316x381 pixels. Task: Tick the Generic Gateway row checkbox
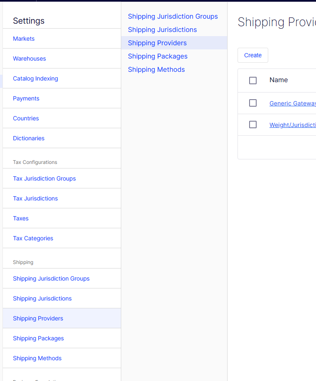coord(253,103)
